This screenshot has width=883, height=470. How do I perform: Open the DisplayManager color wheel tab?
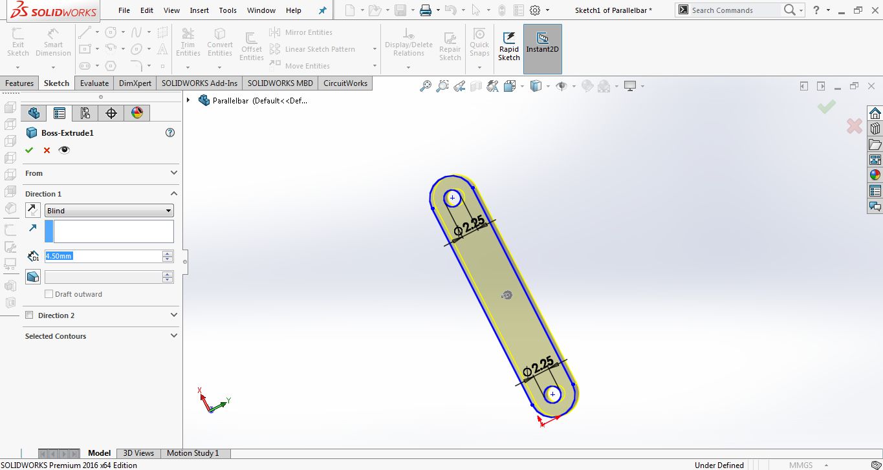tap(137, 113)
